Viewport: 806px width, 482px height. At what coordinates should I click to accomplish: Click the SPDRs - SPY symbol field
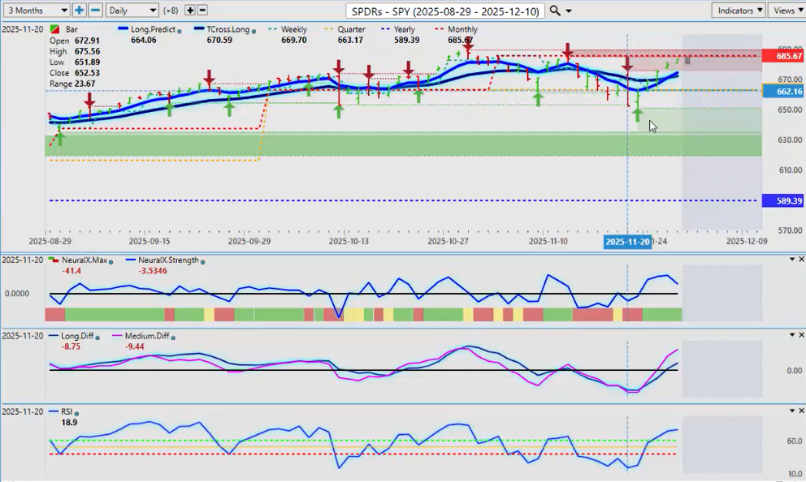pos(444,11)
